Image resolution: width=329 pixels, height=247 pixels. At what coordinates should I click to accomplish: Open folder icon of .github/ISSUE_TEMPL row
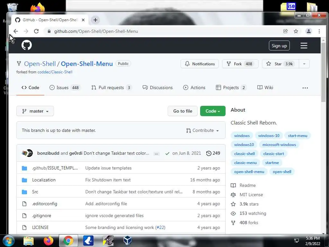pyautogui.click(x=24, y=168)
